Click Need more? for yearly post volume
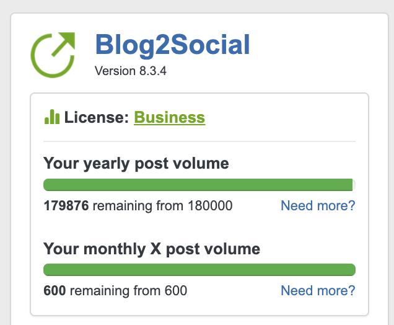The width and height of the screenshot is (394, 325). click(x=318, y=205)
